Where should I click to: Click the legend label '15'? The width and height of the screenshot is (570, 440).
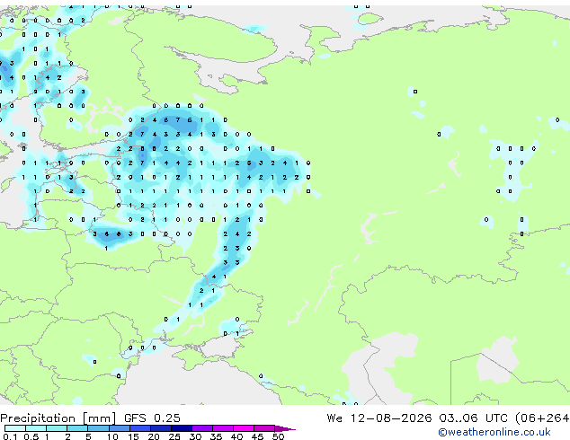133,436
